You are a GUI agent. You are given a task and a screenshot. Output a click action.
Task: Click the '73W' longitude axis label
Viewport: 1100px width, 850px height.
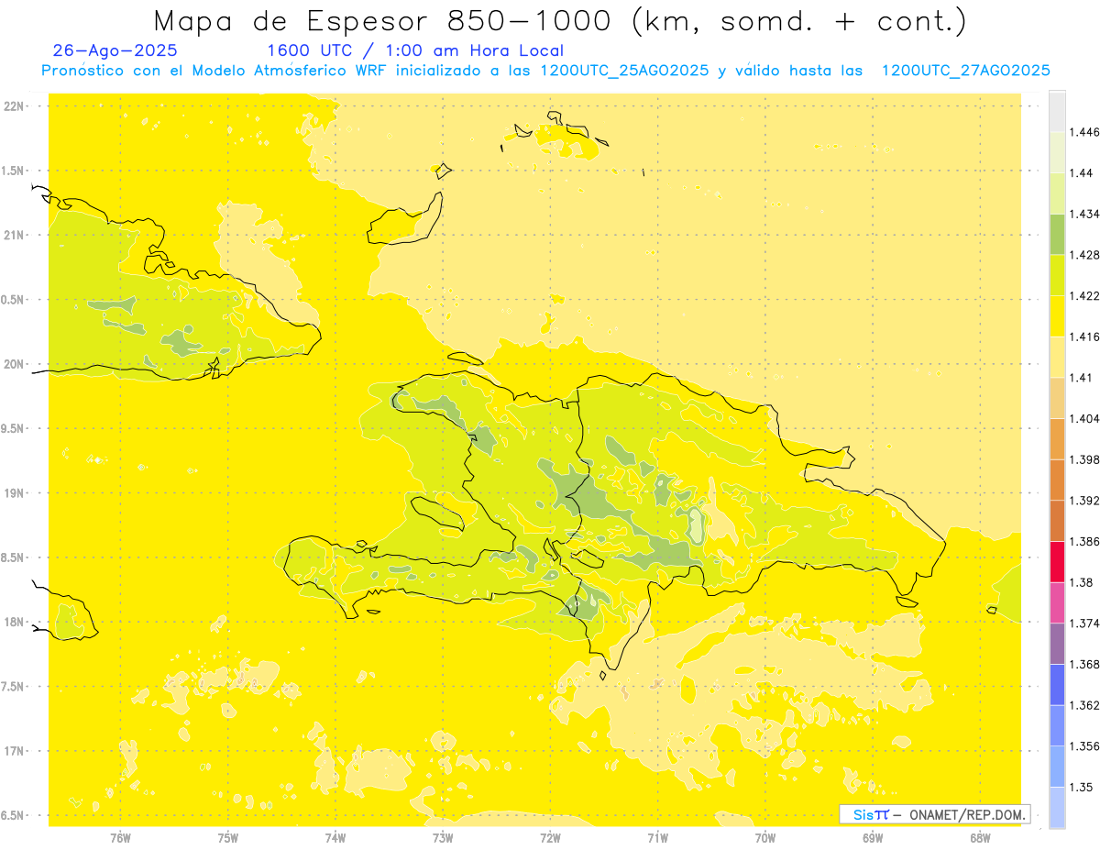point(443,837)
